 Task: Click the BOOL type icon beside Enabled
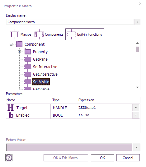point(11,115)
